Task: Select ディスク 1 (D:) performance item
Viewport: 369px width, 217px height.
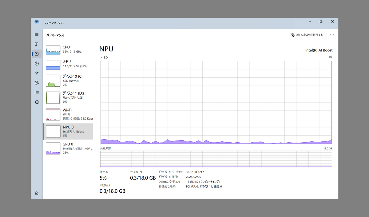Action: coord(68,97)
